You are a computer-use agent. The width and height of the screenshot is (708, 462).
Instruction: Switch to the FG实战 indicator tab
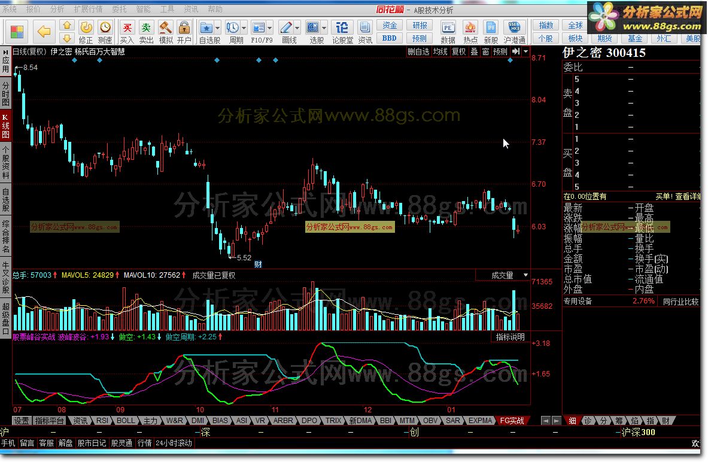click(512, 421)
